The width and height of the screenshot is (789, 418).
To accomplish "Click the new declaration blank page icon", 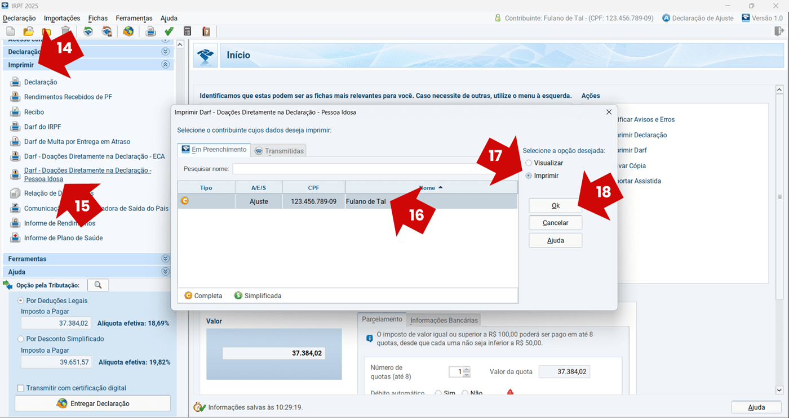I will tap(10, 32).
